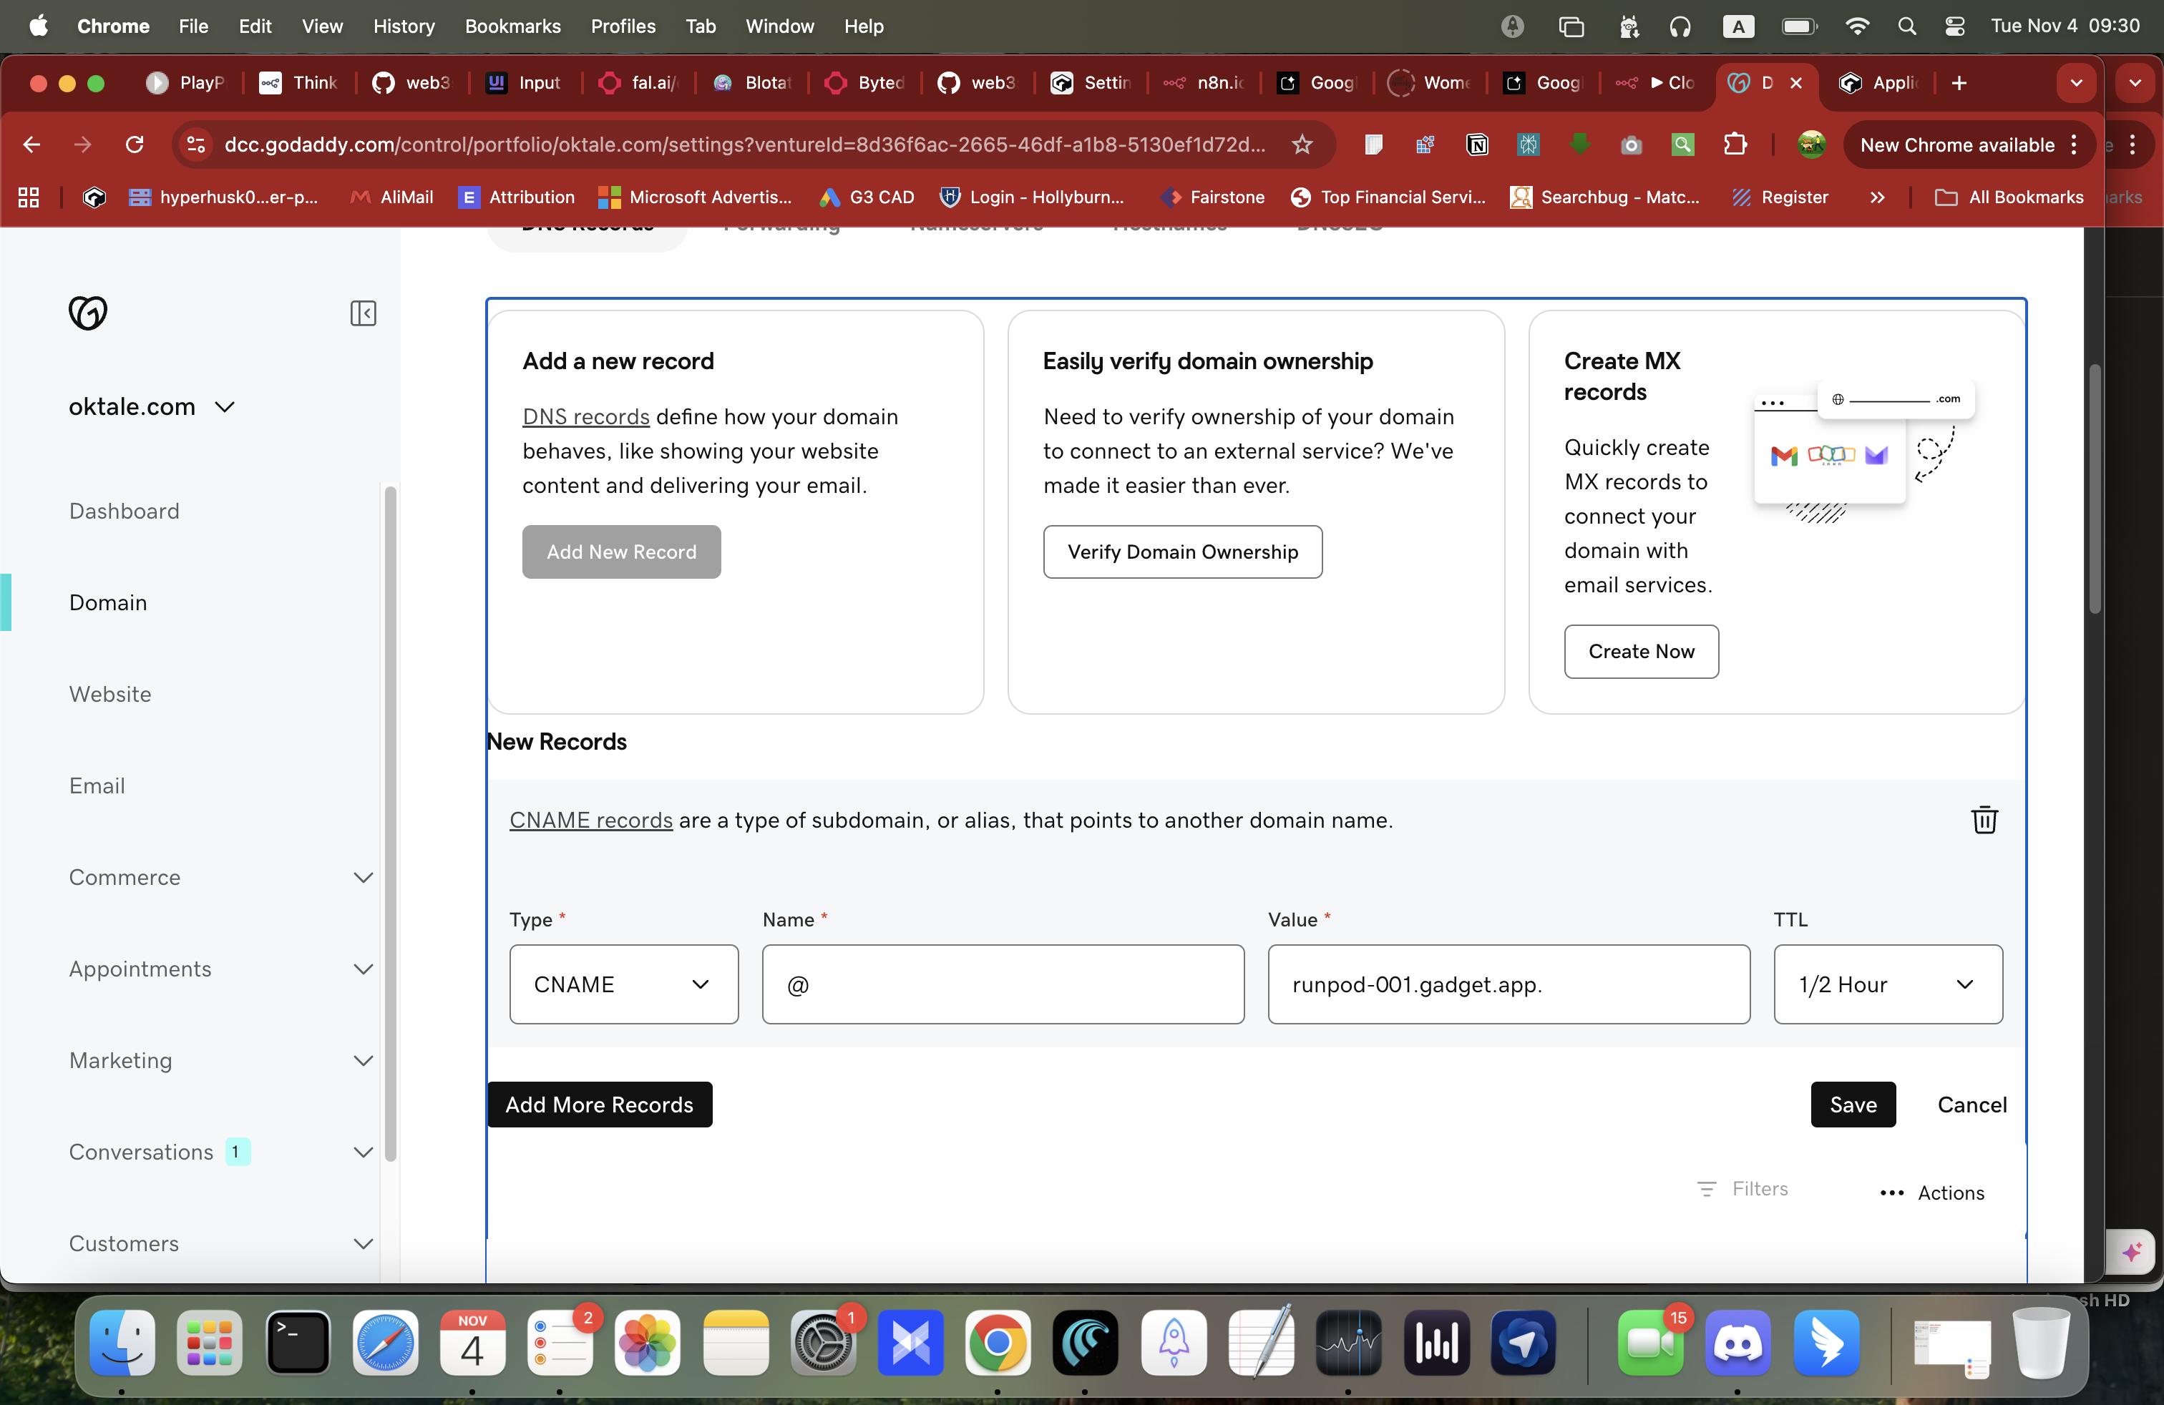Open the Filters icon above records
Viewport: 2164px width, 1405px height.
tap(1707, 1189)
